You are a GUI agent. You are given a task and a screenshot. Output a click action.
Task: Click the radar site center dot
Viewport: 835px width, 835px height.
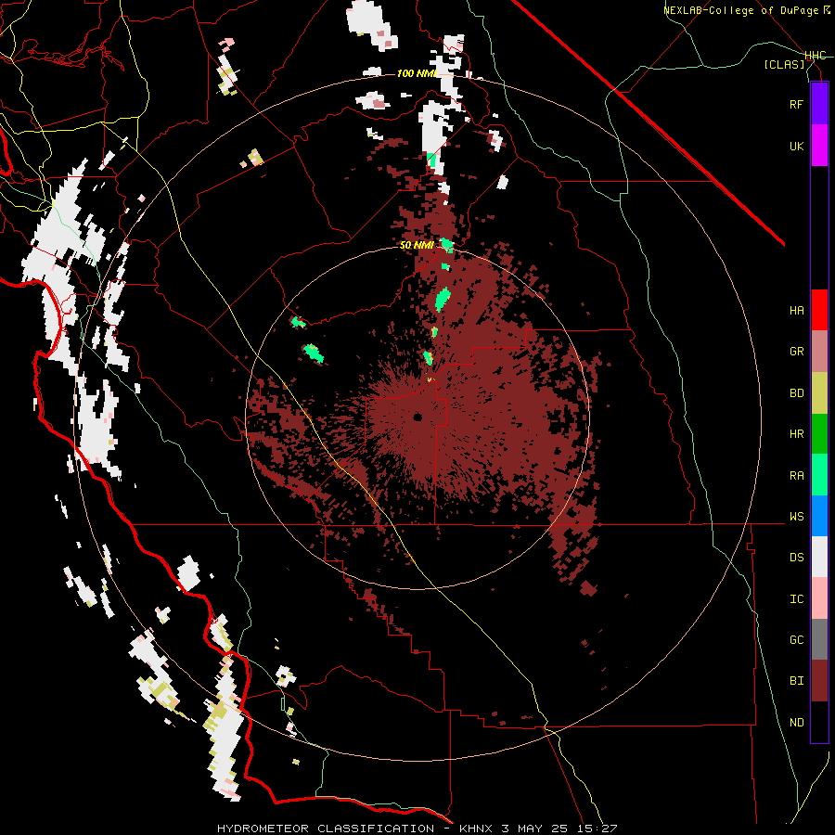(x=417, y=417)
